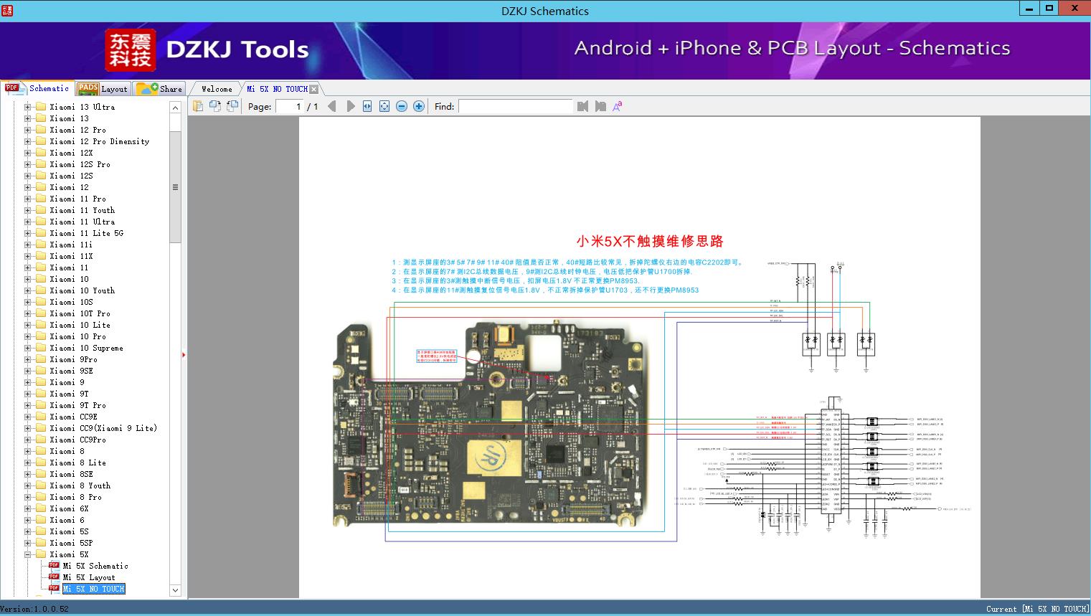
Task: Select the Xiaomi 11 Youth folder label
Action: (82, 210)
